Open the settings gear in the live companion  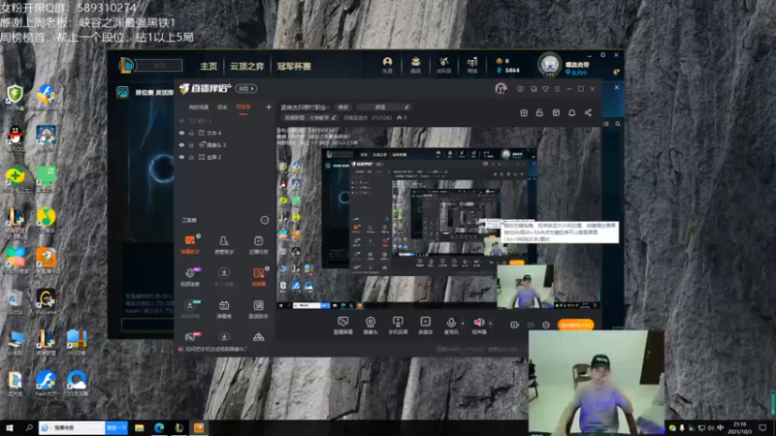[546, 325]
